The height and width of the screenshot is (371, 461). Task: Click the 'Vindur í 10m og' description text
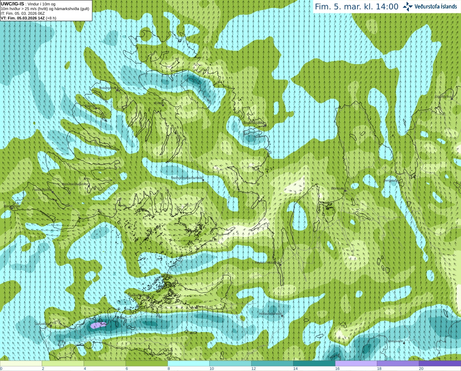[x=41, y=4]
